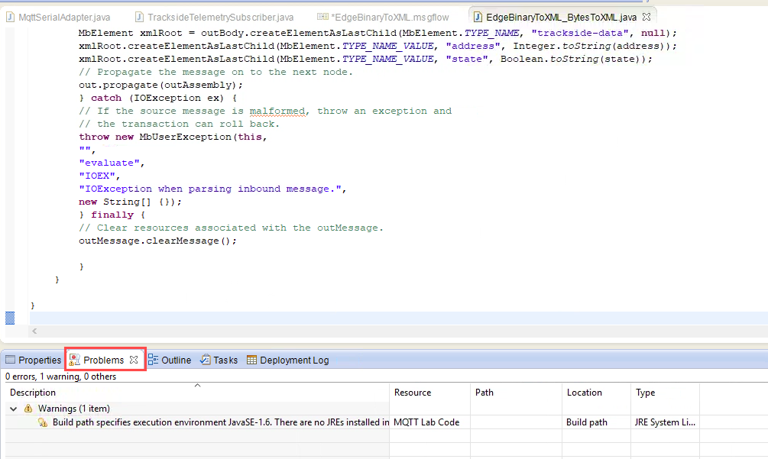Select the Problems view tab

pyautogui.click(x=103, y=360)
